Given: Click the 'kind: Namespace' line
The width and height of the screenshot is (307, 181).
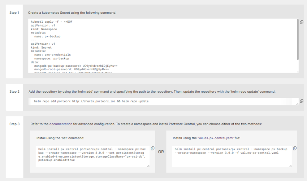Looking at the screenshot, I should [x=44, y=29].
